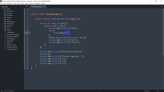Expand the Threads folder arrow
Screen dimensions: 164x92
pos(3,30)
